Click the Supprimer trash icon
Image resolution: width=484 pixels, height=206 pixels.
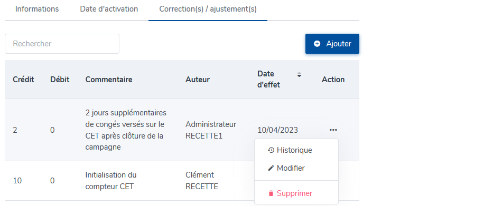pyautogui.click(x=271, y=193)
